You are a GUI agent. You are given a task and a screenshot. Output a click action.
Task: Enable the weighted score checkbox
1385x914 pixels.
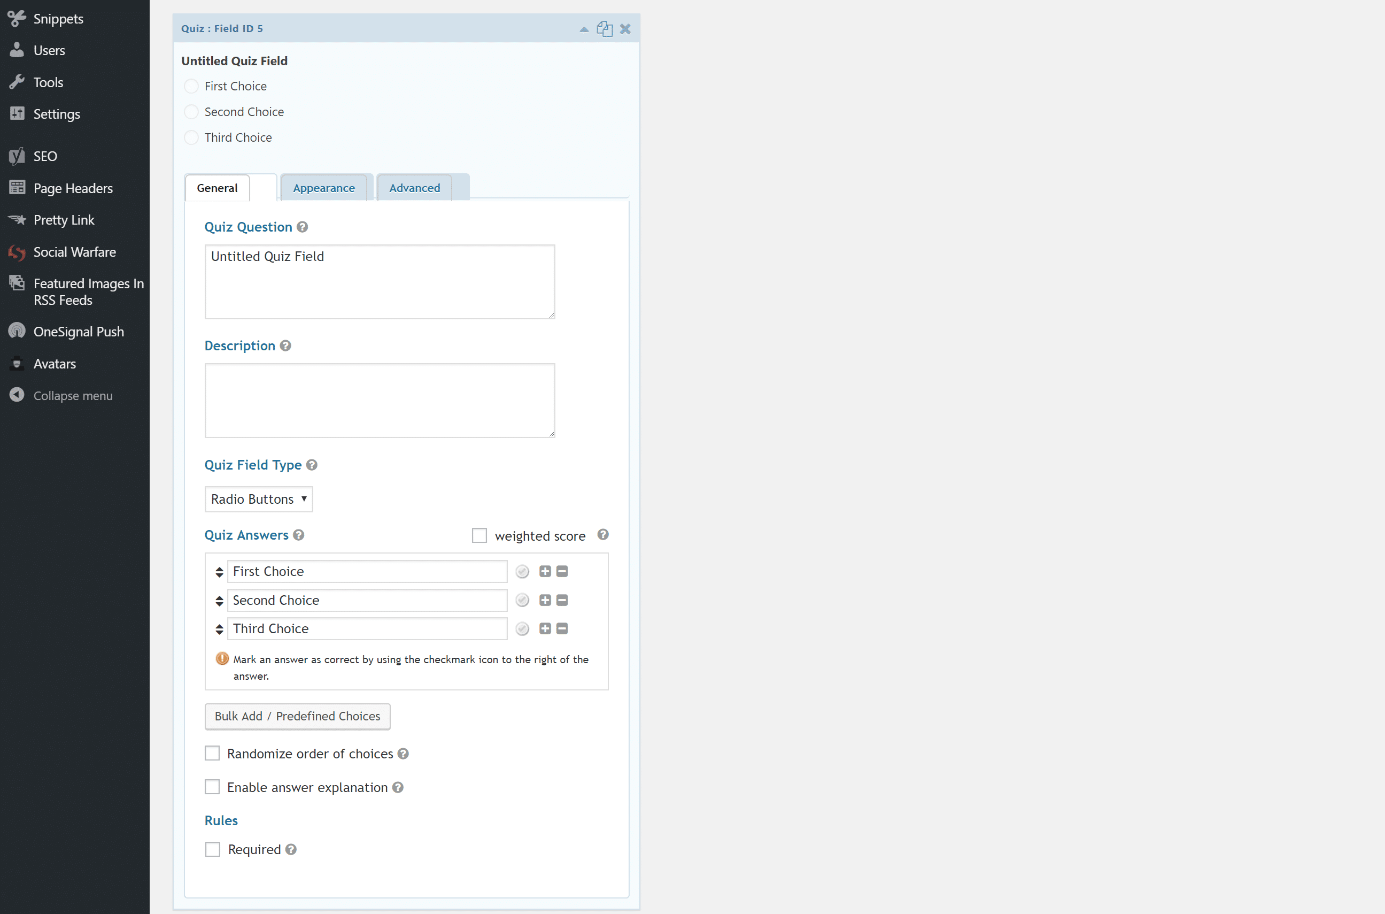(479, 535)
